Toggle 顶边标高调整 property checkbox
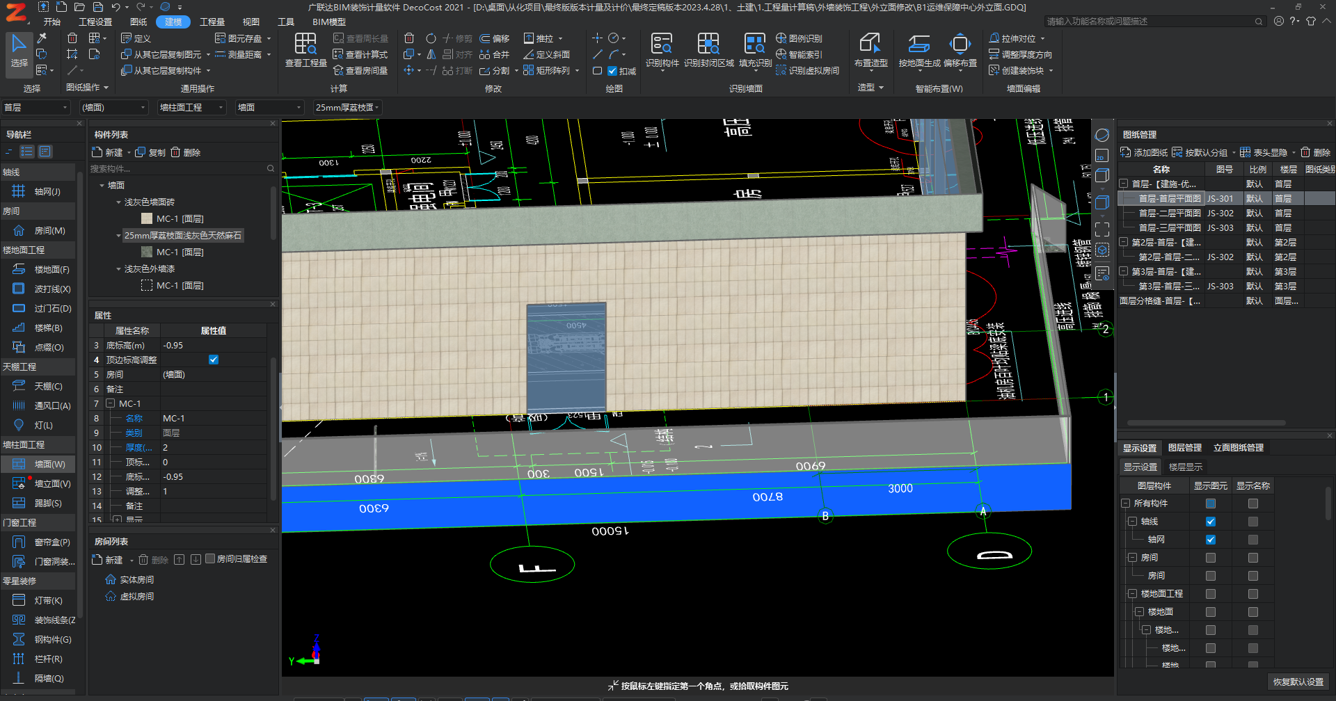This screenshot has width=1336, height=701. (x=214, y=360)
